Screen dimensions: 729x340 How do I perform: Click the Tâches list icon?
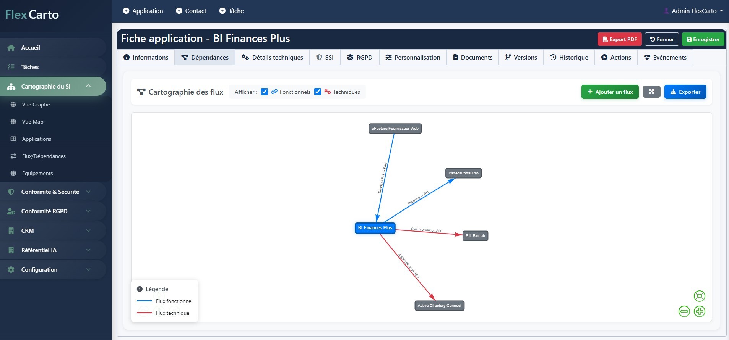pyautogui.click(x=11, y=67)
